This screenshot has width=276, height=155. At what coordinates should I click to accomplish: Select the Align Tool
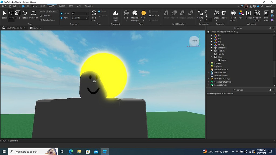click(x=115, y=15)
